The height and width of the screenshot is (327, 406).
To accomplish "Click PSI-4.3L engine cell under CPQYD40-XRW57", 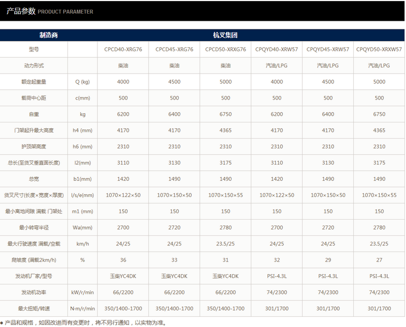I will [277, 276].
